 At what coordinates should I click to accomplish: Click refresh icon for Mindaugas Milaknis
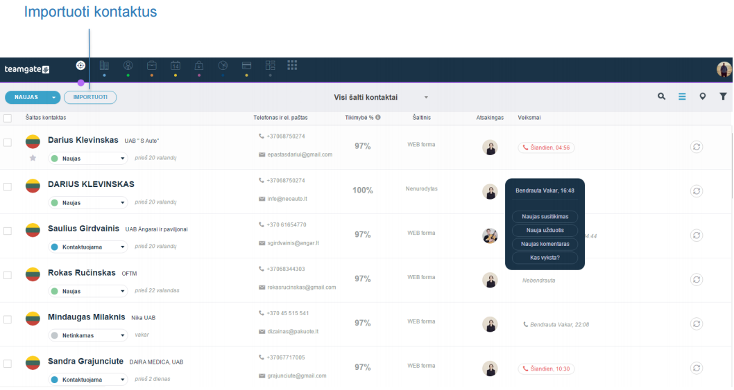click(x=697, y=323)
